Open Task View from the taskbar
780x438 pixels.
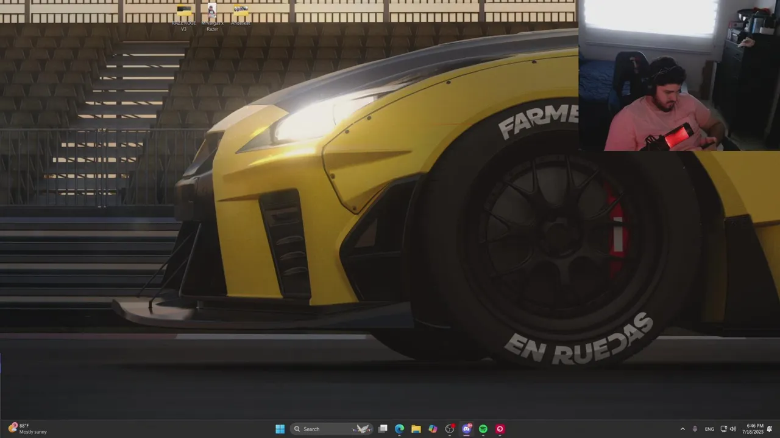pyautogui.click(x=383, y=429)
